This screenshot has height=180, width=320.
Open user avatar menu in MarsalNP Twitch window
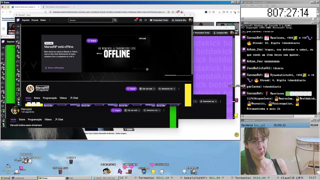[x=190, y=20]
